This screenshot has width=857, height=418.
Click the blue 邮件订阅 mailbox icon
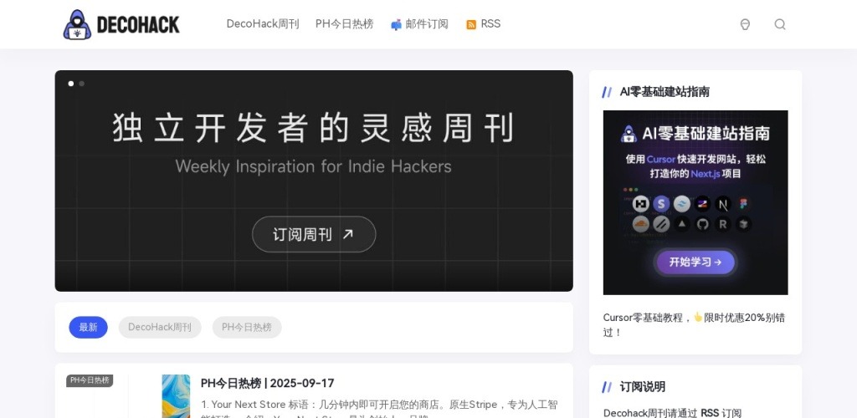396,25
